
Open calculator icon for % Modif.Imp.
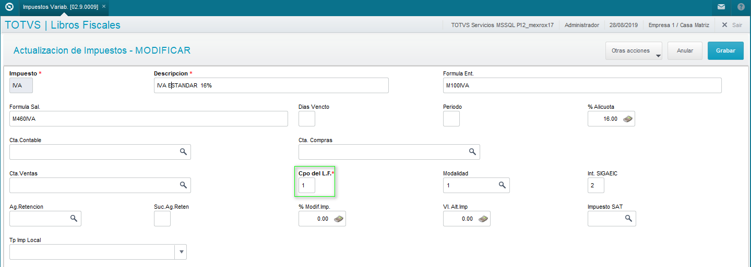pyautogui.click(x=339, y=219)
